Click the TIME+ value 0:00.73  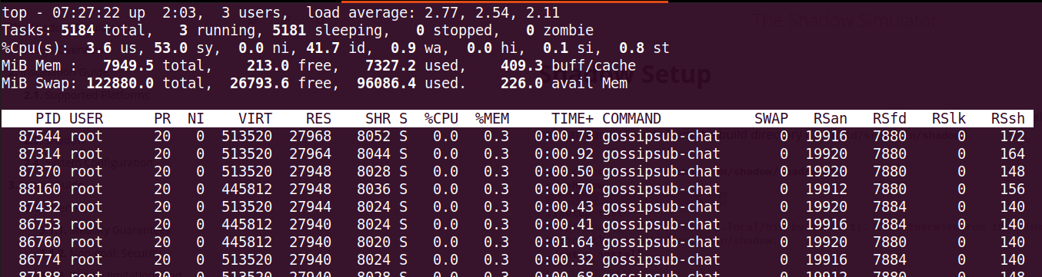tap(564, 136)
